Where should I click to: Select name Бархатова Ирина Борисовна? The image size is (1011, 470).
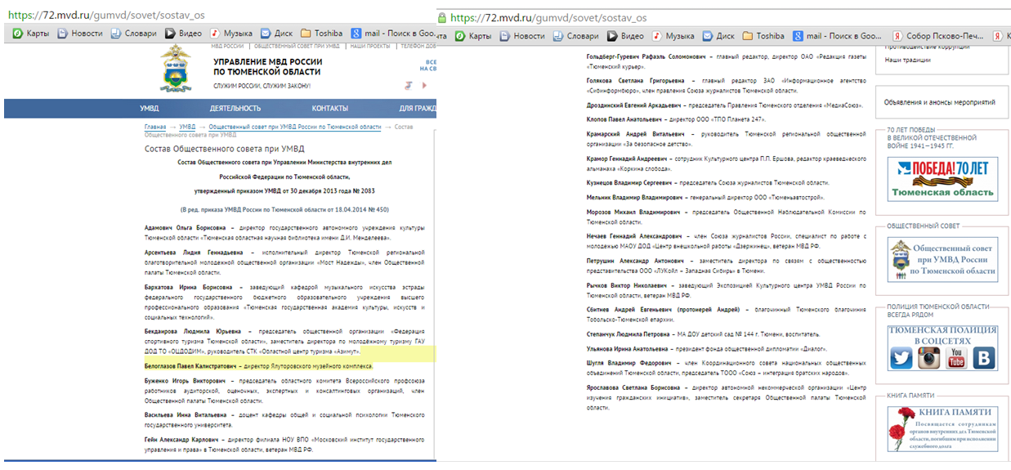click(x=188, y=288)
